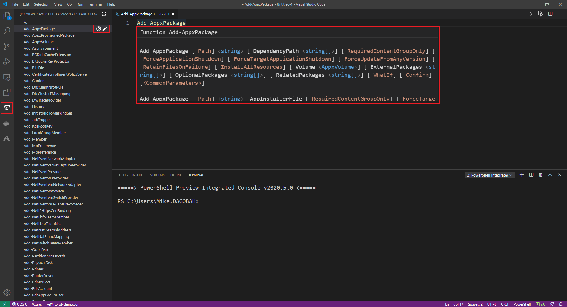Open the Terminal menu
Screen dimensions: 567x307
[x=95, y=4]
